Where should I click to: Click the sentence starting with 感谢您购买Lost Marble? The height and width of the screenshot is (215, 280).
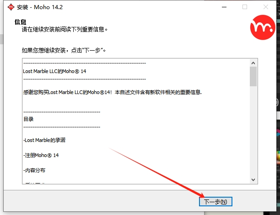113,92
